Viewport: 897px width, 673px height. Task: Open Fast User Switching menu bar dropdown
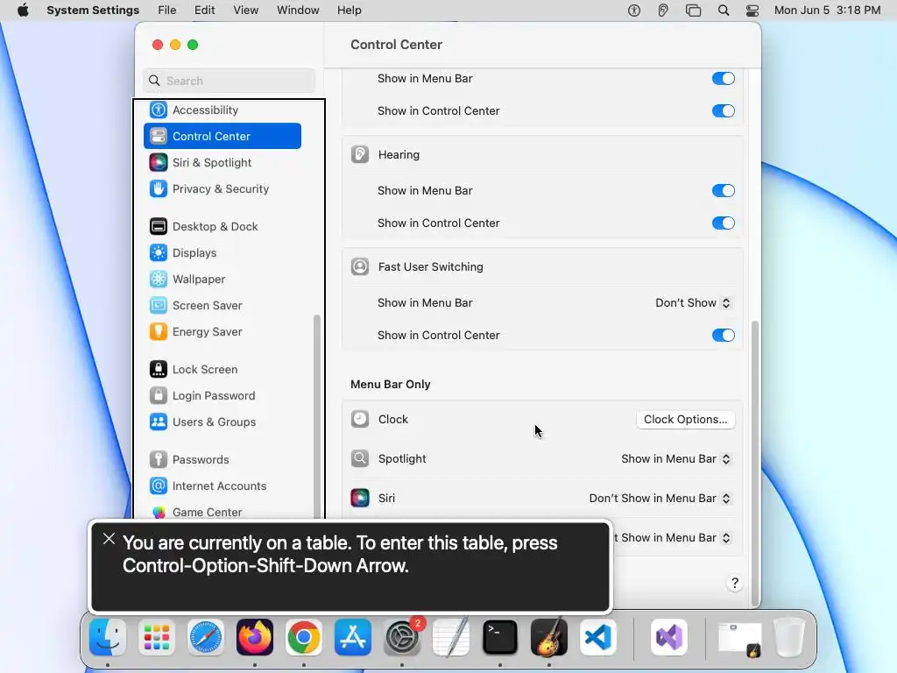(694, 302)
